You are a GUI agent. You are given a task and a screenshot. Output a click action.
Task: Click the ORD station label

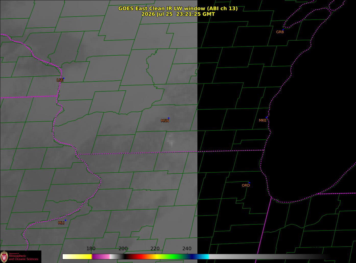point(246,185)
